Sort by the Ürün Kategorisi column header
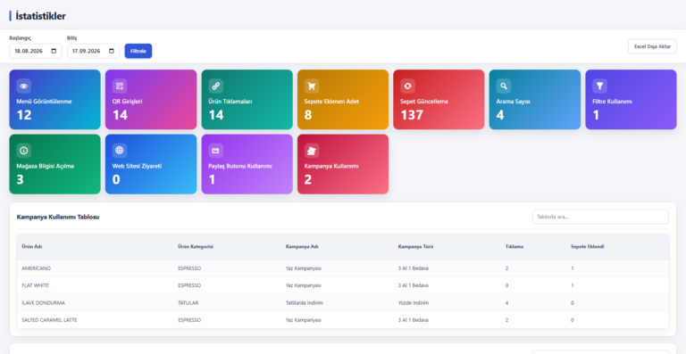The height and width of the screenshot is (354, 686). (x=196, y=247)
